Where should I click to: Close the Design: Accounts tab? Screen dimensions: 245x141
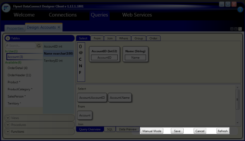tap(59, 27)
